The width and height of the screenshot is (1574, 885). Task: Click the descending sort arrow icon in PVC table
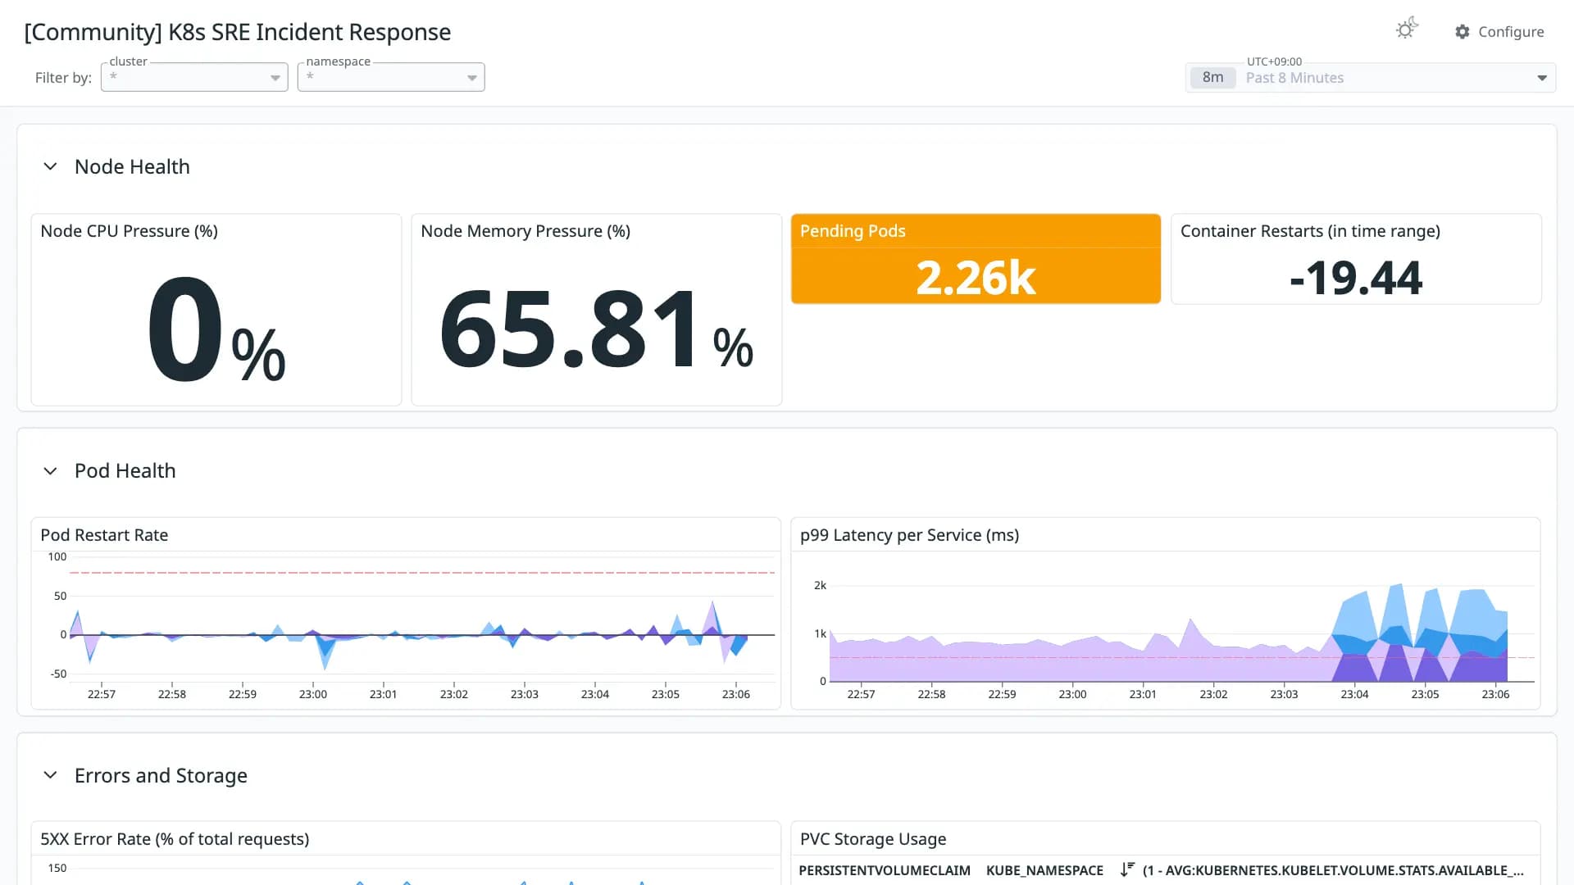coord(1127,869)
